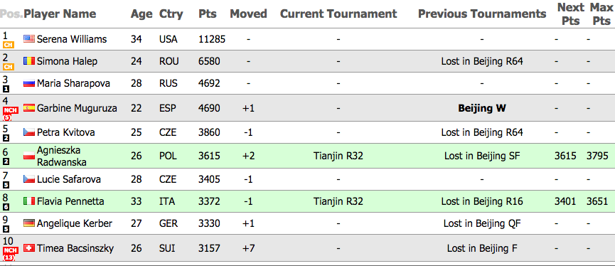Click the USA flag beside Serena Williams
Image resolution: width=615 pixels, height=266 pixels.
coord(29,39)
